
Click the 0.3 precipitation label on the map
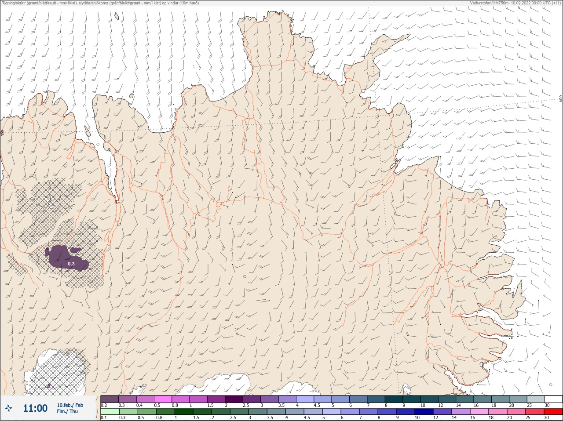[71, 264]
